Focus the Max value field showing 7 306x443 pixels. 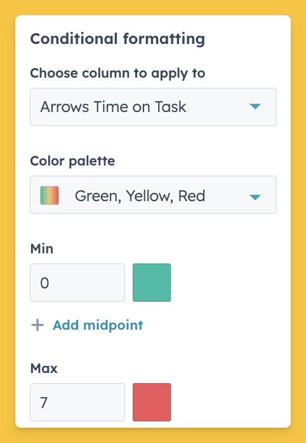[77, 402]
